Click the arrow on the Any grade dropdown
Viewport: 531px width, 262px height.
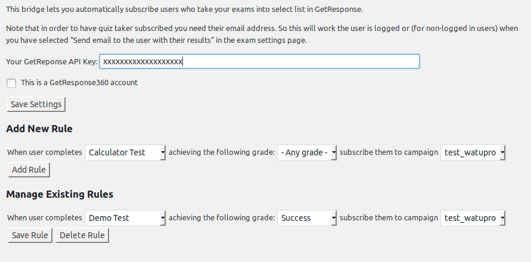(334, 152)
